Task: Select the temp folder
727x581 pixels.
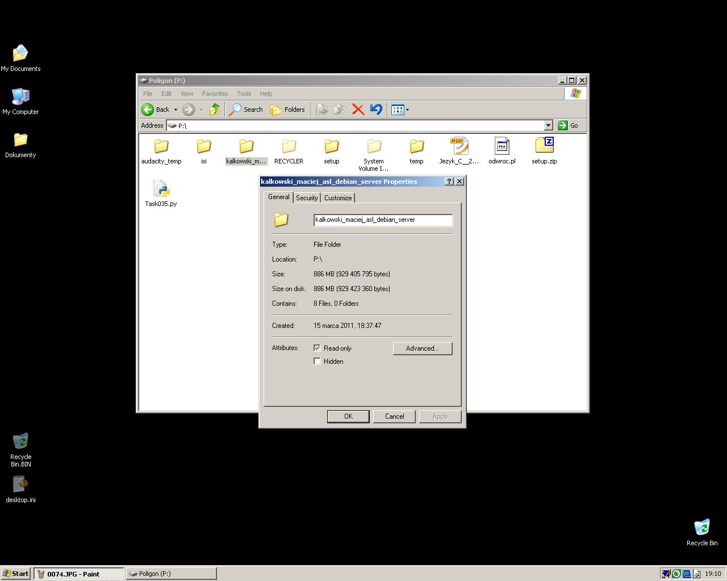Action: [416, 151]
